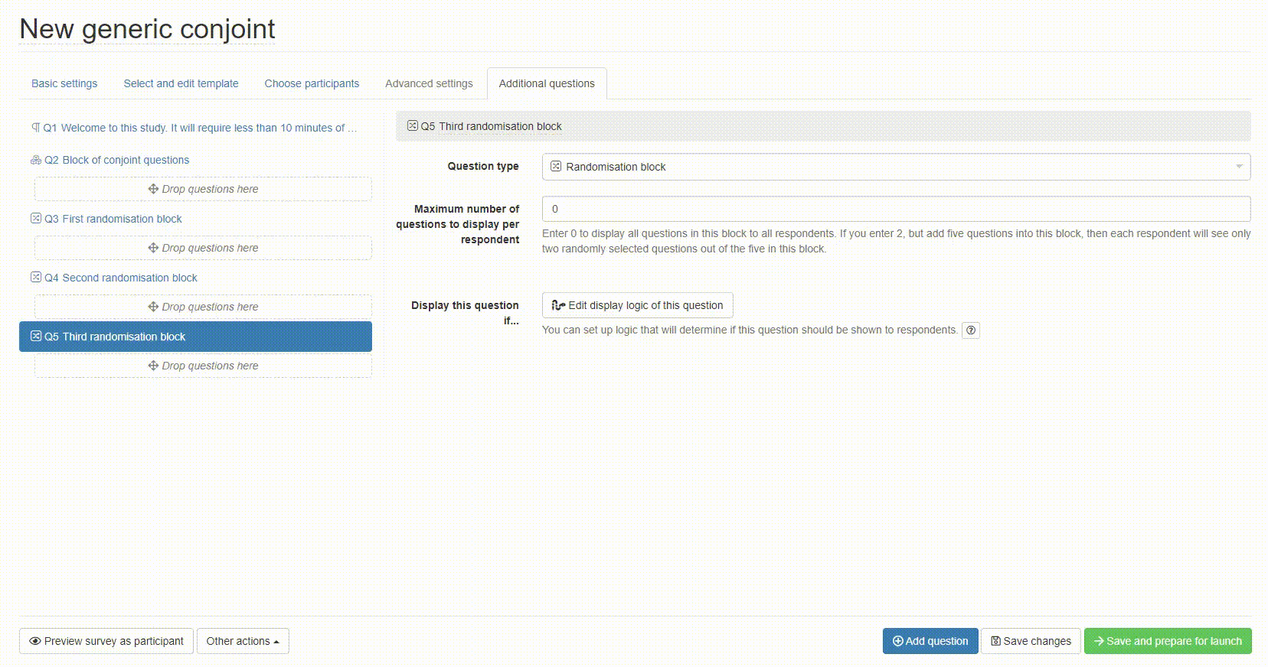This screenshot has height=667, width=1268.
Task: Click the move icon in Q5 drop zone
Action: [x=153, y=366]
